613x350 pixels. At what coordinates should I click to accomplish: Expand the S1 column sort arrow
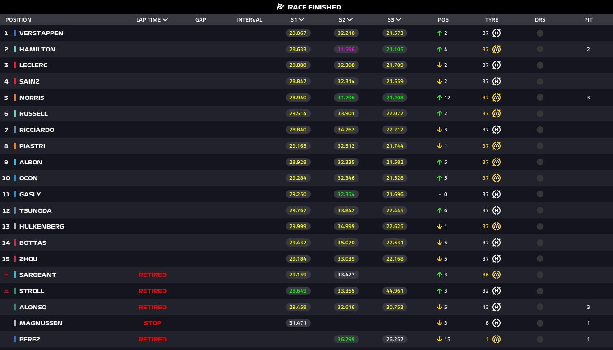coord(301,19)
